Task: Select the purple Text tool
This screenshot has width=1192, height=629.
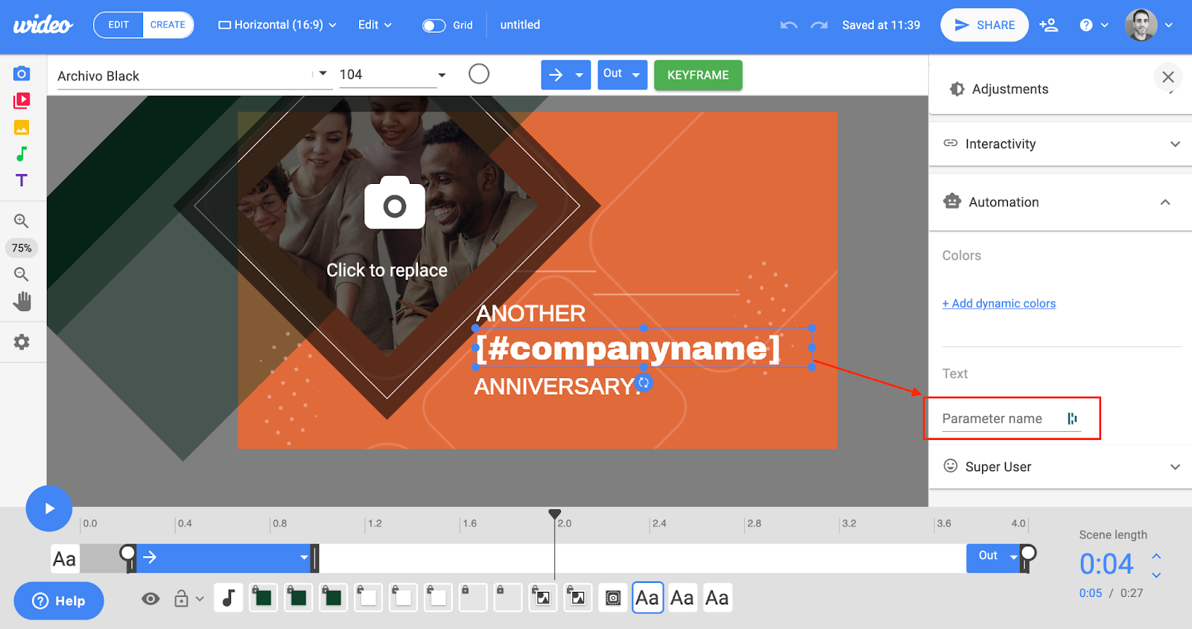Action: point(22,180)
